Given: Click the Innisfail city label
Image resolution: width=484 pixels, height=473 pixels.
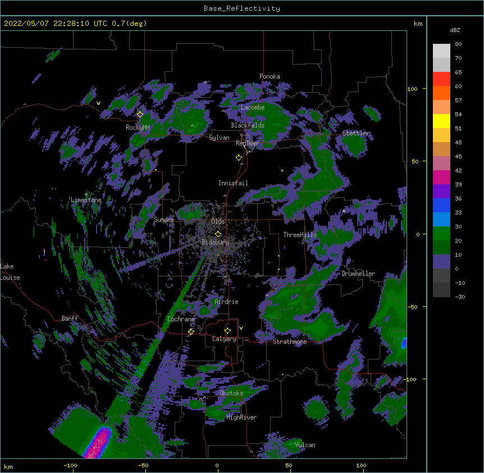Looking at the screenshot, I should coord(233,183).
